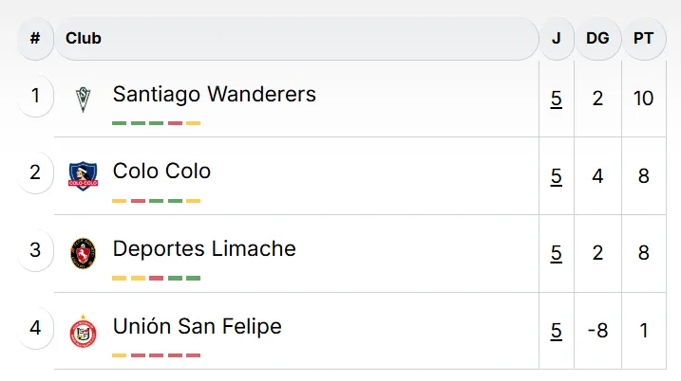The height and width of the screenshot is (381, 681).
Task: Open the Santiago Wanderers team name
Action: coord(214,94)
